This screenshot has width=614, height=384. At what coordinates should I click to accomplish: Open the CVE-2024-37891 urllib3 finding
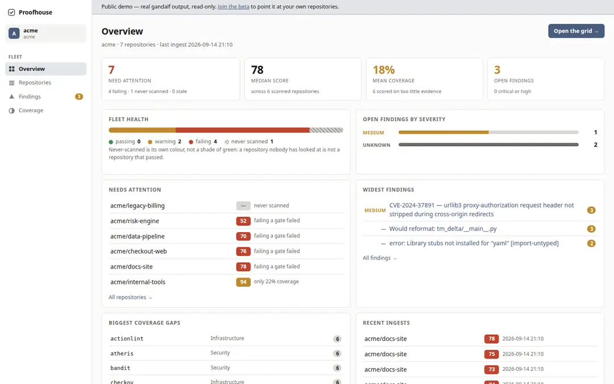pos(482,209)
